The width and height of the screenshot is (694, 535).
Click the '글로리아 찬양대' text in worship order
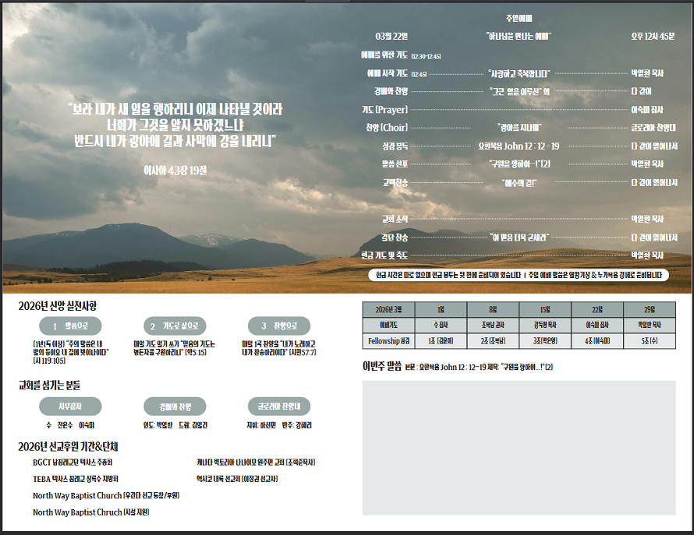653,128
